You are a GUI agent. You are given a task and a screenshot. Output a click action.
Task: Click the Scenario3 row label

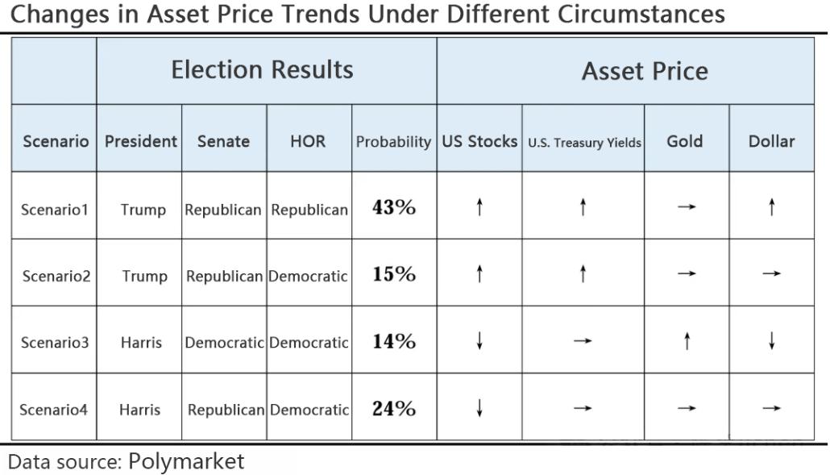(56, 343)
